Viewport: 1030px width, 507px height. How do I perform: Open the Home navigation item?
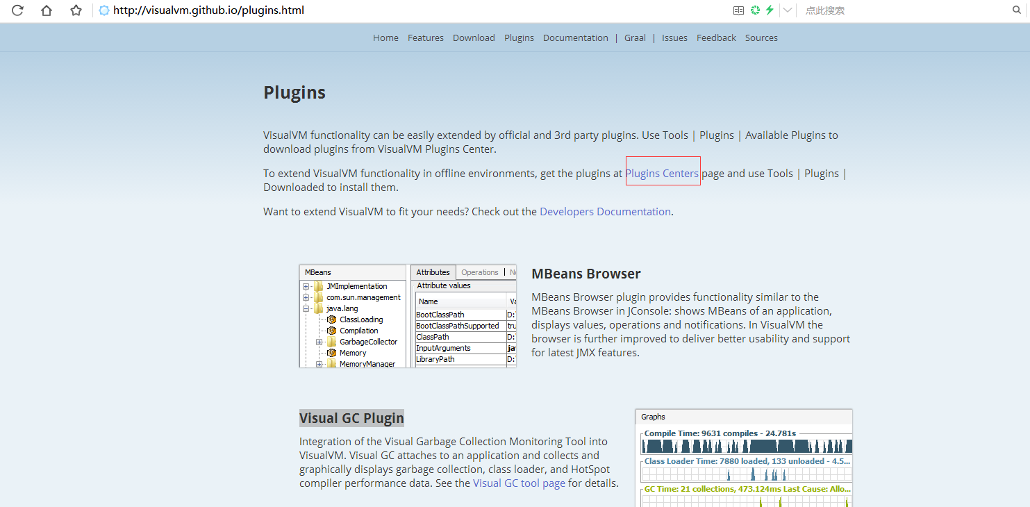(385, 38)
